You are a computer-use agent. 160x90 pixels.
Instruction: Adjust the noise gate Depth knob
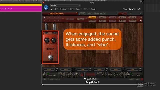pyautogui.click(x=76, y=75)
